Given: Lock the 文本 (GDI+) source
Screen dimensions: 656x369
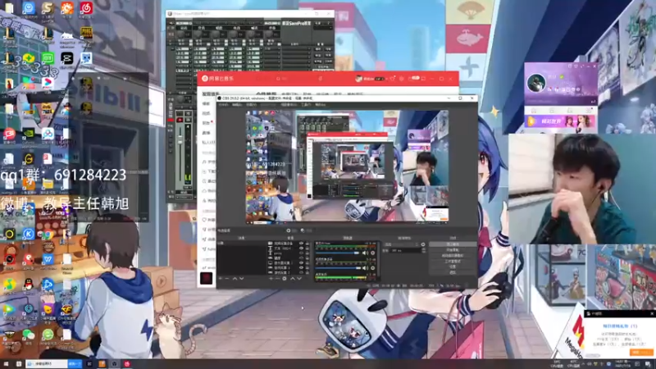Looking at the screenshot, I should pos(307,248).
